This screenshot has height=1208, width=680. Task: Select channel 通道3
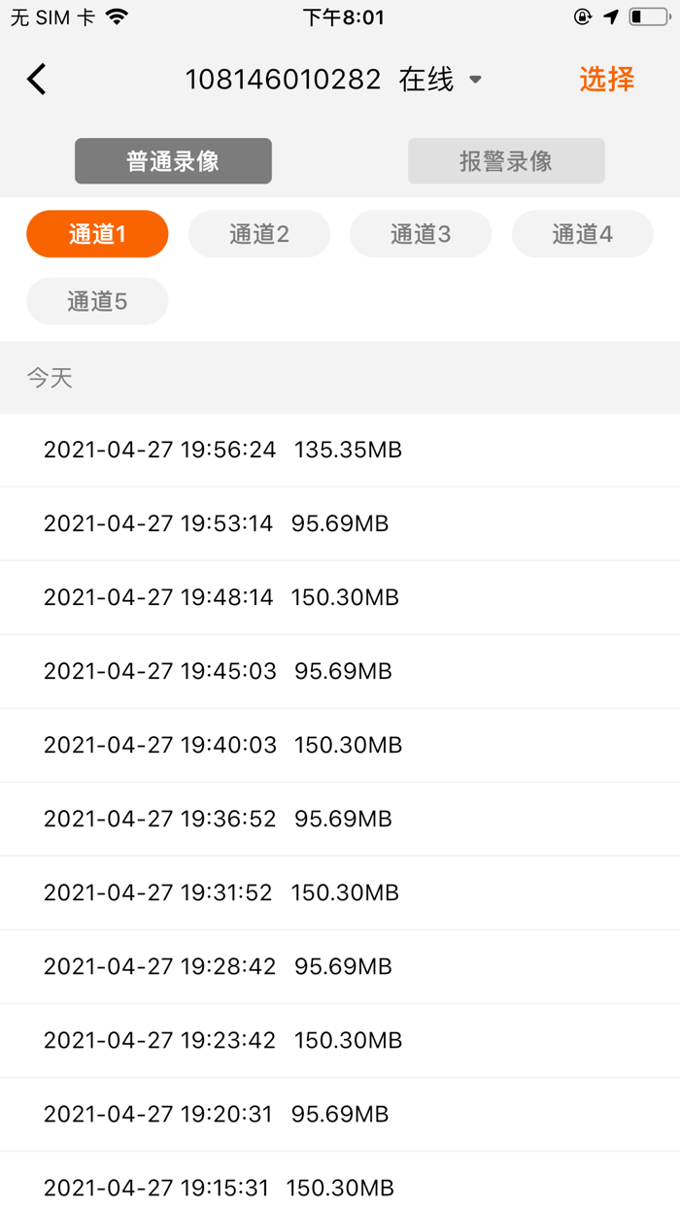[x=421, y=233]
